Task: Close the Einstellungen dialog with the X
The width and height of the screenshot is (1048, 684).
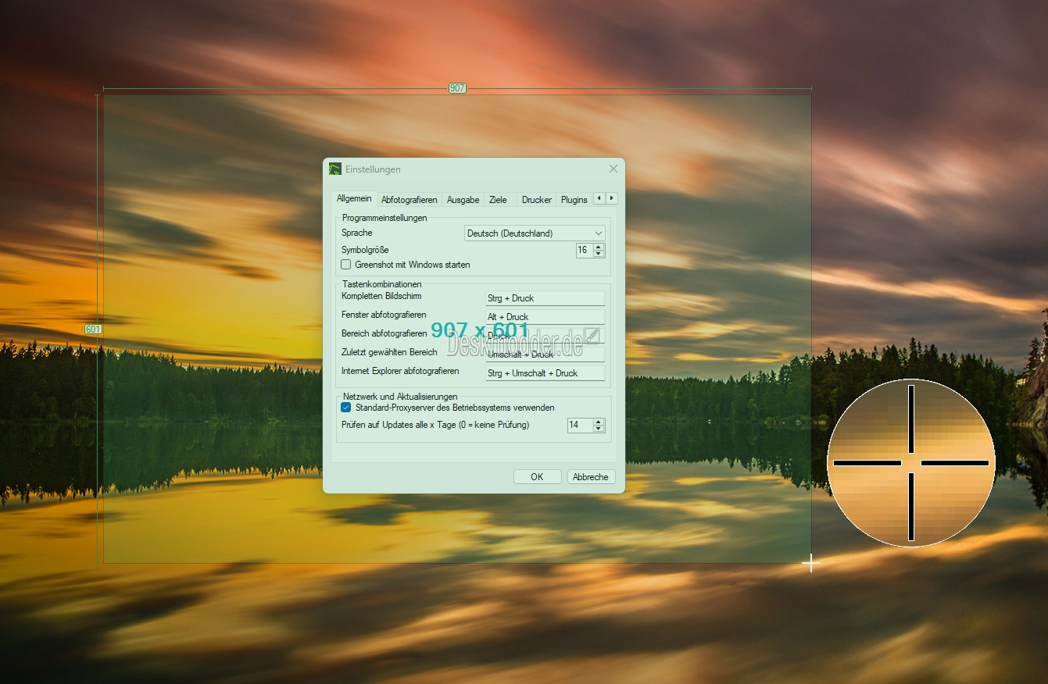Action: [613, 169]
